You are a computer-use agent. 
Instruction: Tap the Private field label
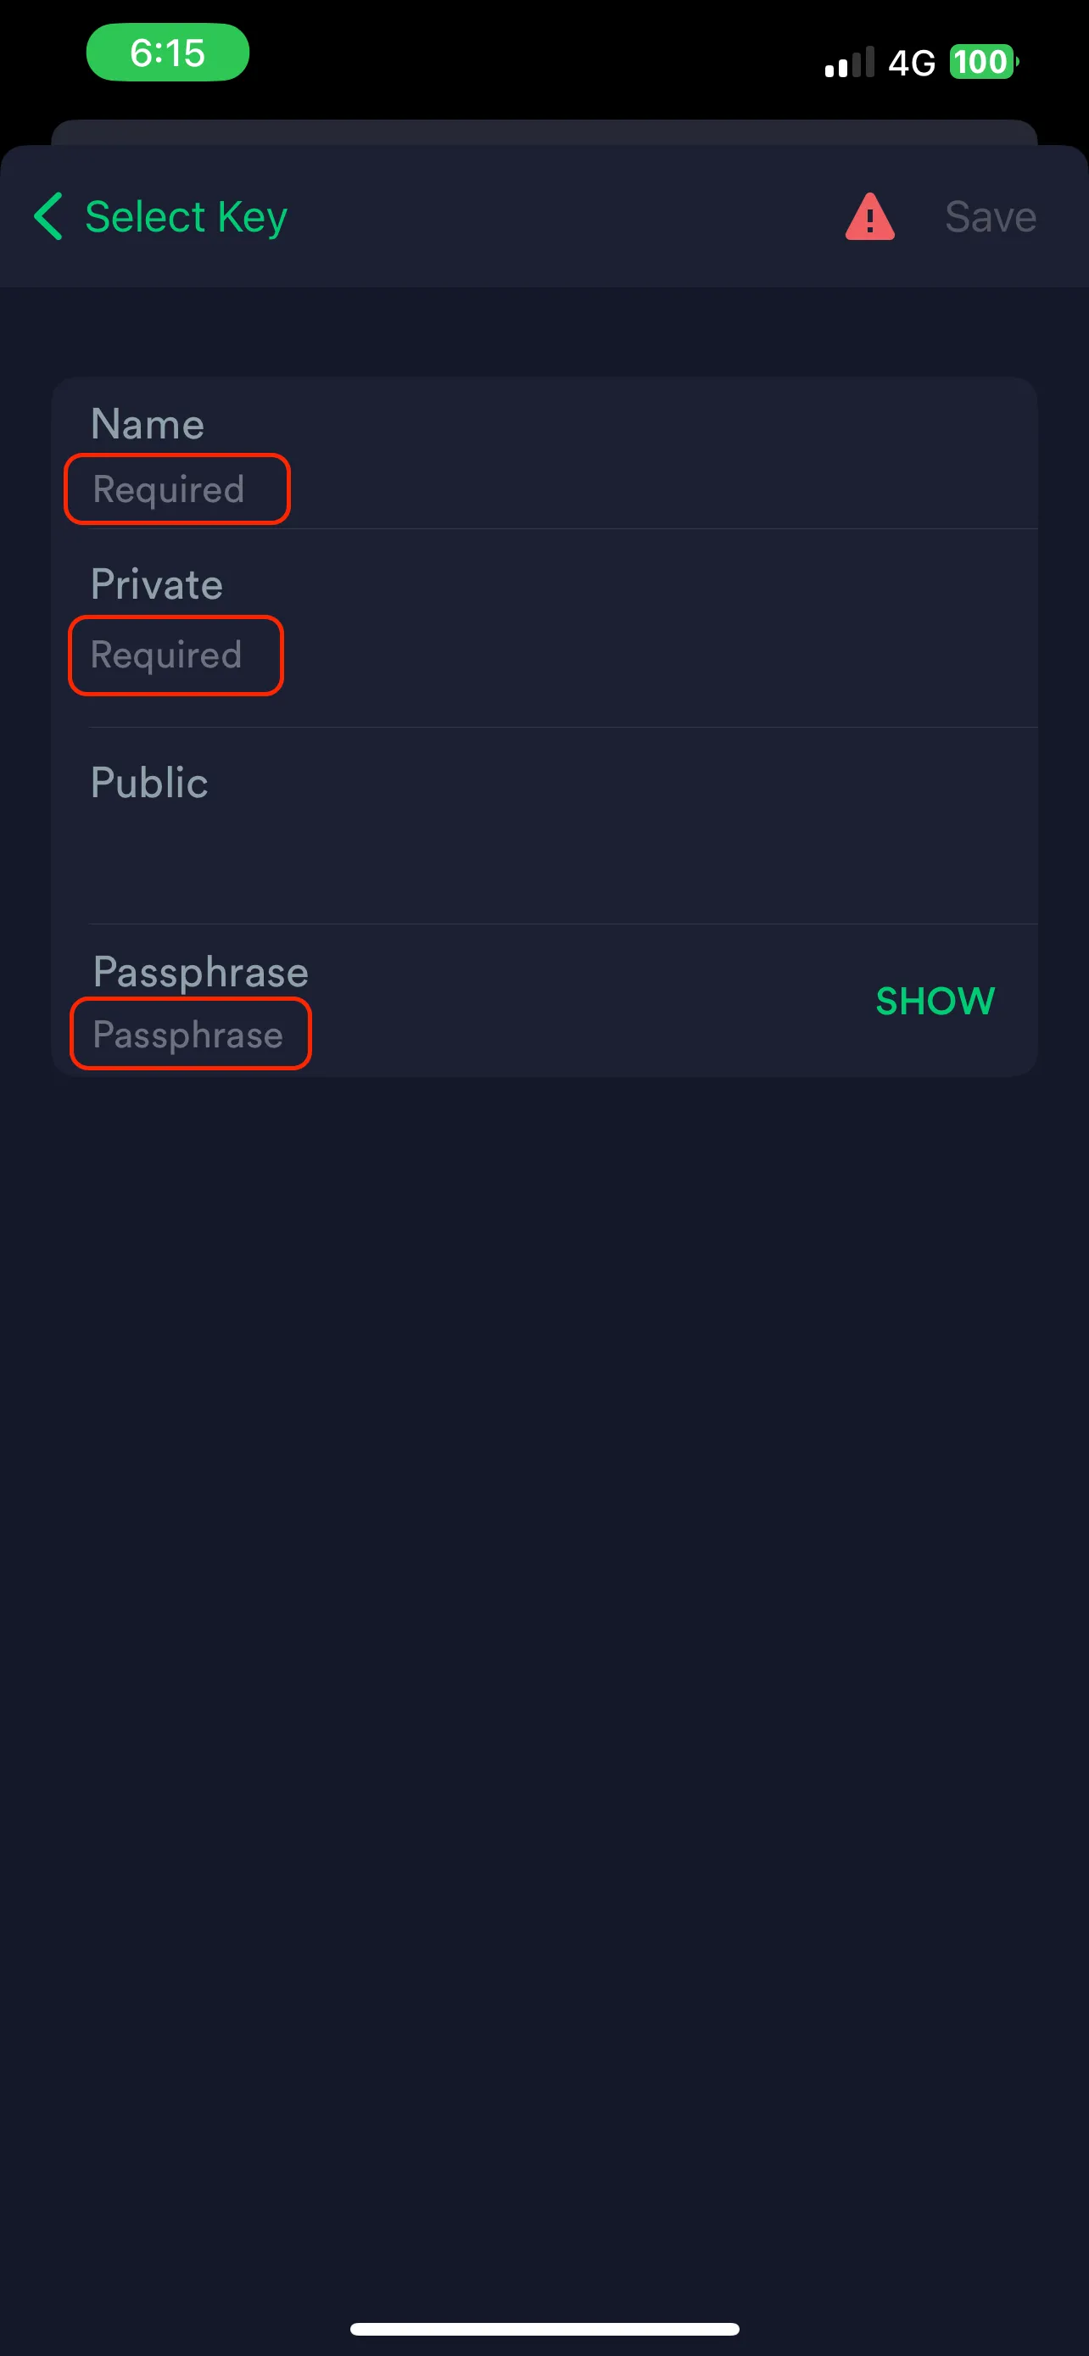pos(156,585)
